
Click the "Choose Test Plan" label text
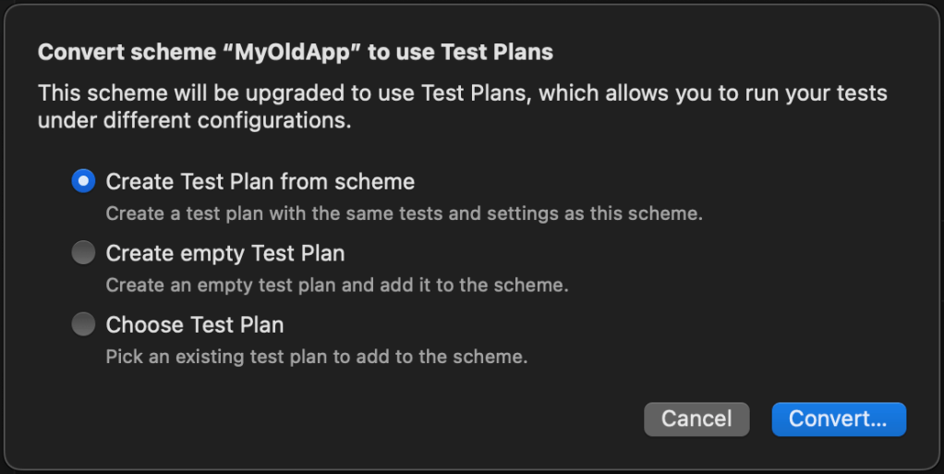(194, 324)
